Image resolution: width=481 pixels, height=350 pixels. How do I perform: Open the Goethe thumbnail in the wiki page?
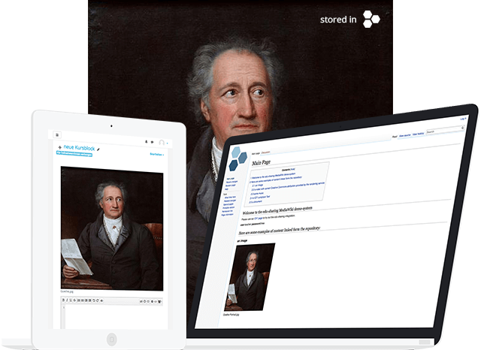[250, 277]
